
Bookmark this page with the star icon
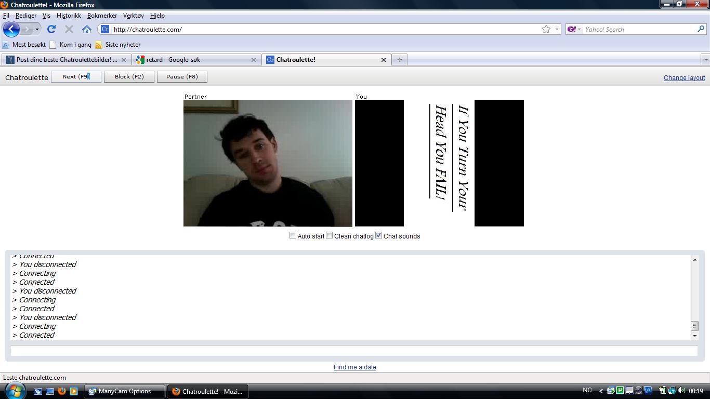click(546, 29)
